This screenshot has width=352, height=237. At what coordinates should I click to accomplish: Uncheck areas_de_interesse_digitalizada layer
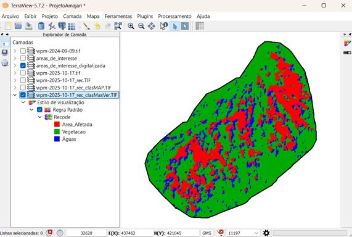coord(23,65)
